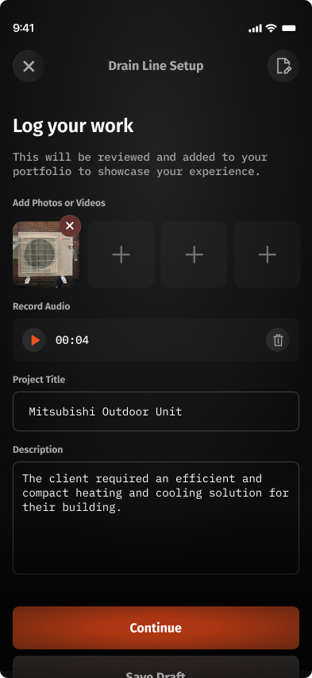Tap the Log your work heading
The width and height of the screenshot is (312, 678).
pyautogui.click(x=73, y=126)
